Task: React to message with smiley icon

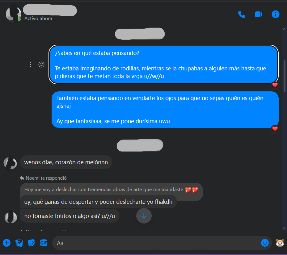Action: [x=41, y=65]
